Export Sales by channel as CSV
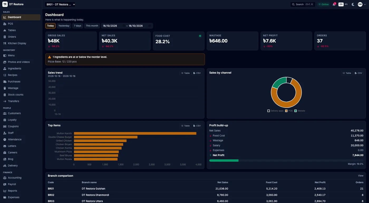This screenshot has height=203, width=369. pos(358,73)
